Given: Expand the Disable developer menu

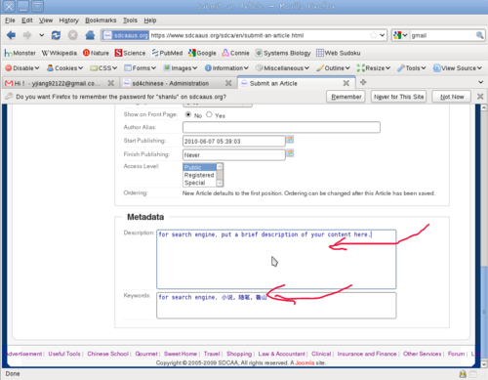Looking at the screenshot, I should click(x=22, y=68).
